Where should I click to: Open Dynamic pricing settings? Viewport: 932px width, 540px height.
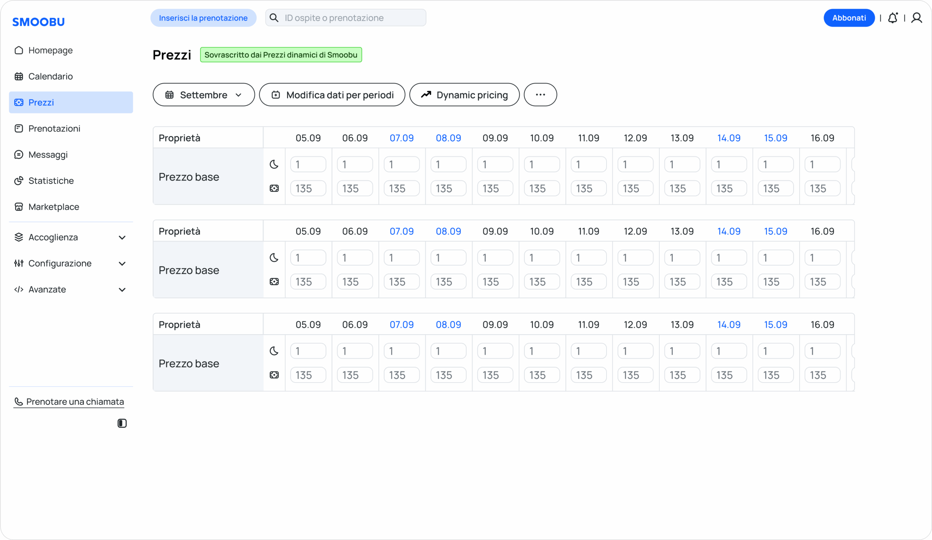[464, 95]
